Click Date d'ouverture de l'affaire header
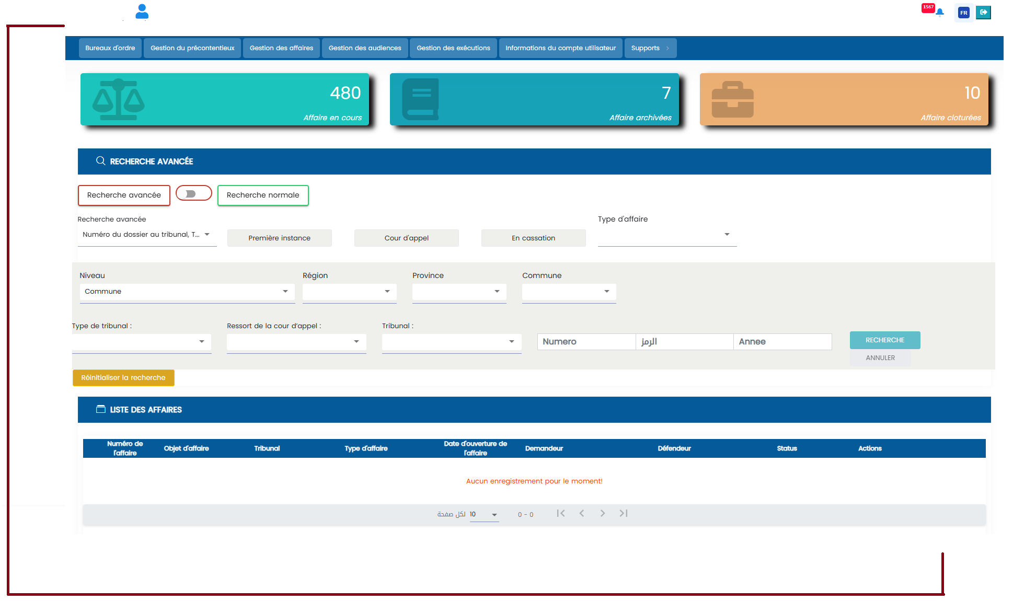The image size is (1013, 601). (x=475, y=448)
